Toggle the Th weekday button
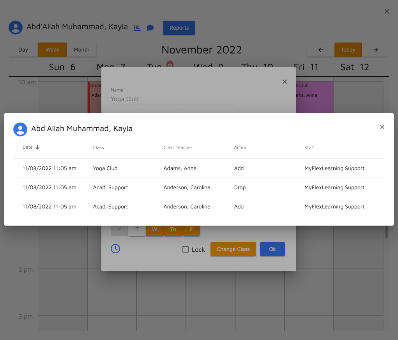 173,230
